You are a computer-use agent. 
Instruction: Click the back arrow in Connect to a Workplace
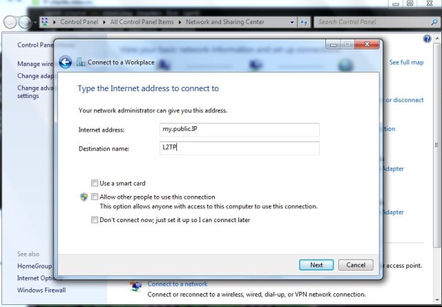pos(66,62)
